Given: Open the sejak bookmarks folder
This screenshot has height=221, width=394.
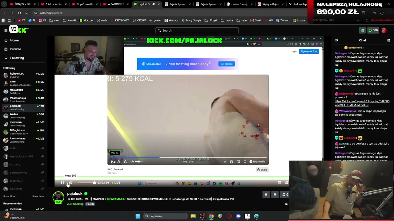Looking at the screenshot, I should coord(242,21).
